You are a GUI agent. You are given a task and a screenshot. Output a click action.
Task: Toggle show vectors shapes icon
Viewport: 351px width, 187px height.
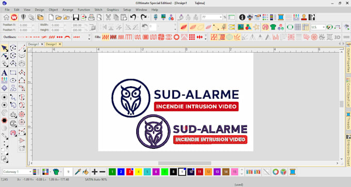pos(248,27)
